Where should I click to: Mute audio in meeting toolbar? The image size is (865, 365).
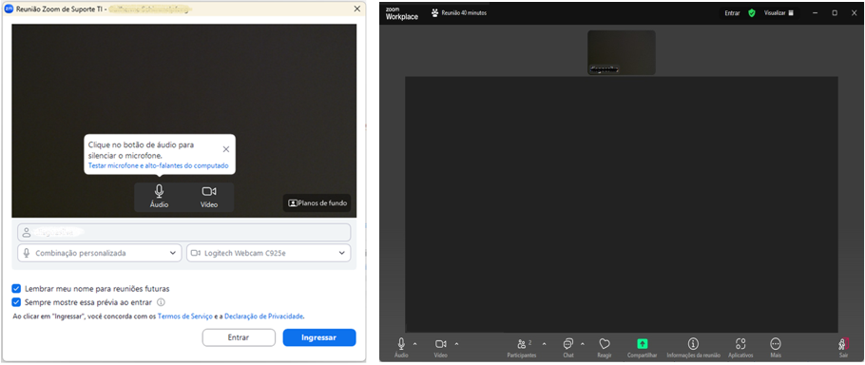tap(401, 347)
